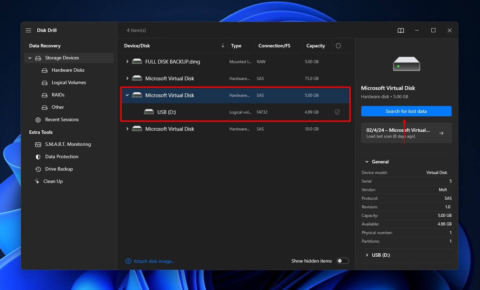Select Hardware Disks in sidebar
Screen dimensions: 480x290
(68, 70)
